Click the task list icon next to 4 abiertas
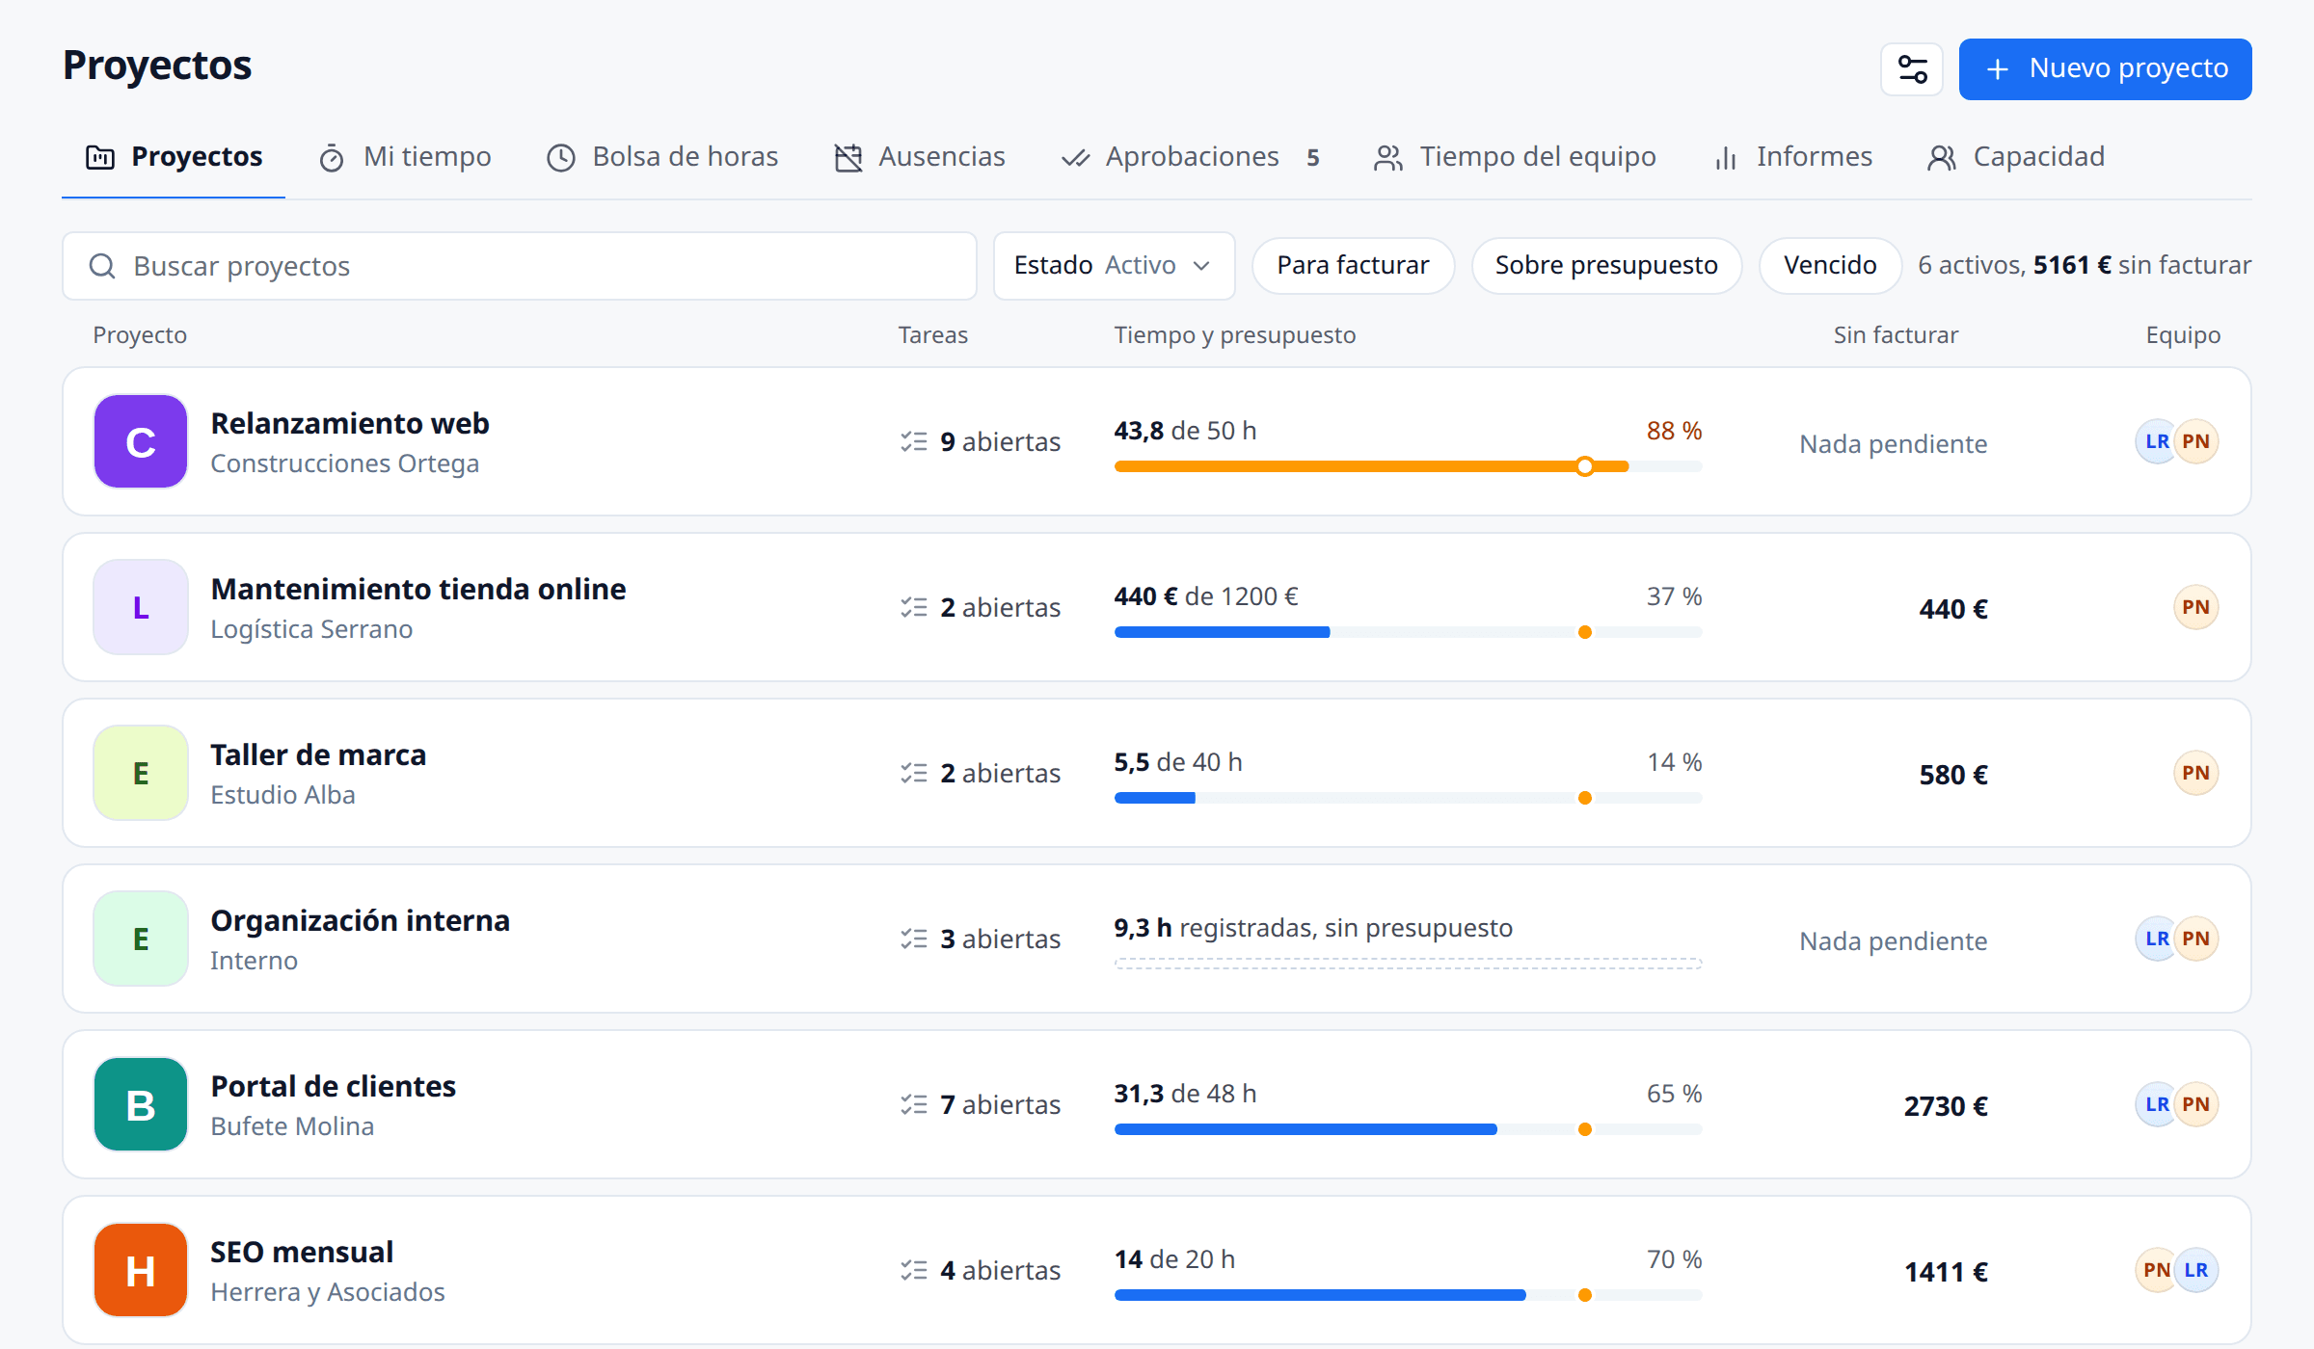Screen dimensions: 2314x1349 914,1270
